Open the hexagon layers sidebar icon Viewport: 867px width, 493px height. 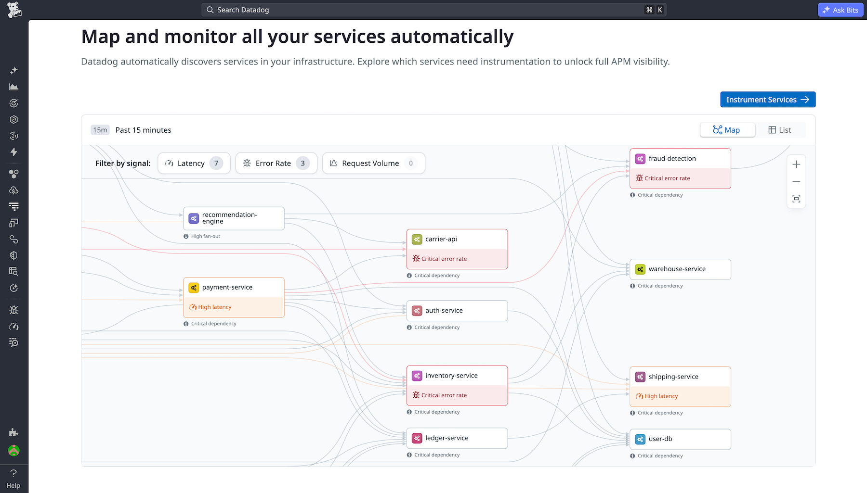coord(14,120)
